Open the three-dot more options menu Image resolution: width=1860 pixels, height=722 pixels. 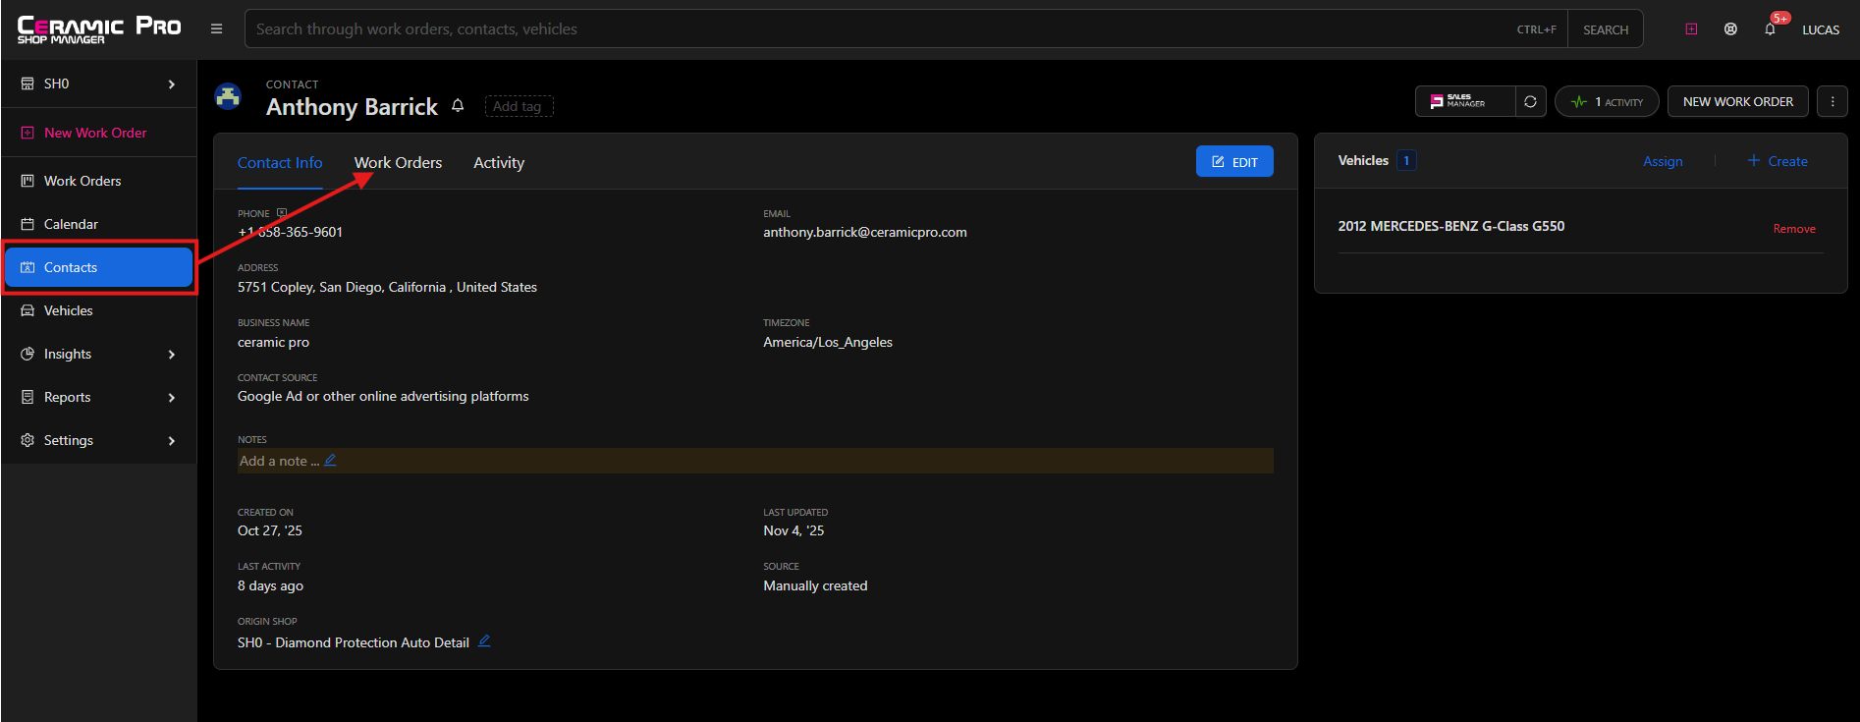1833,101
